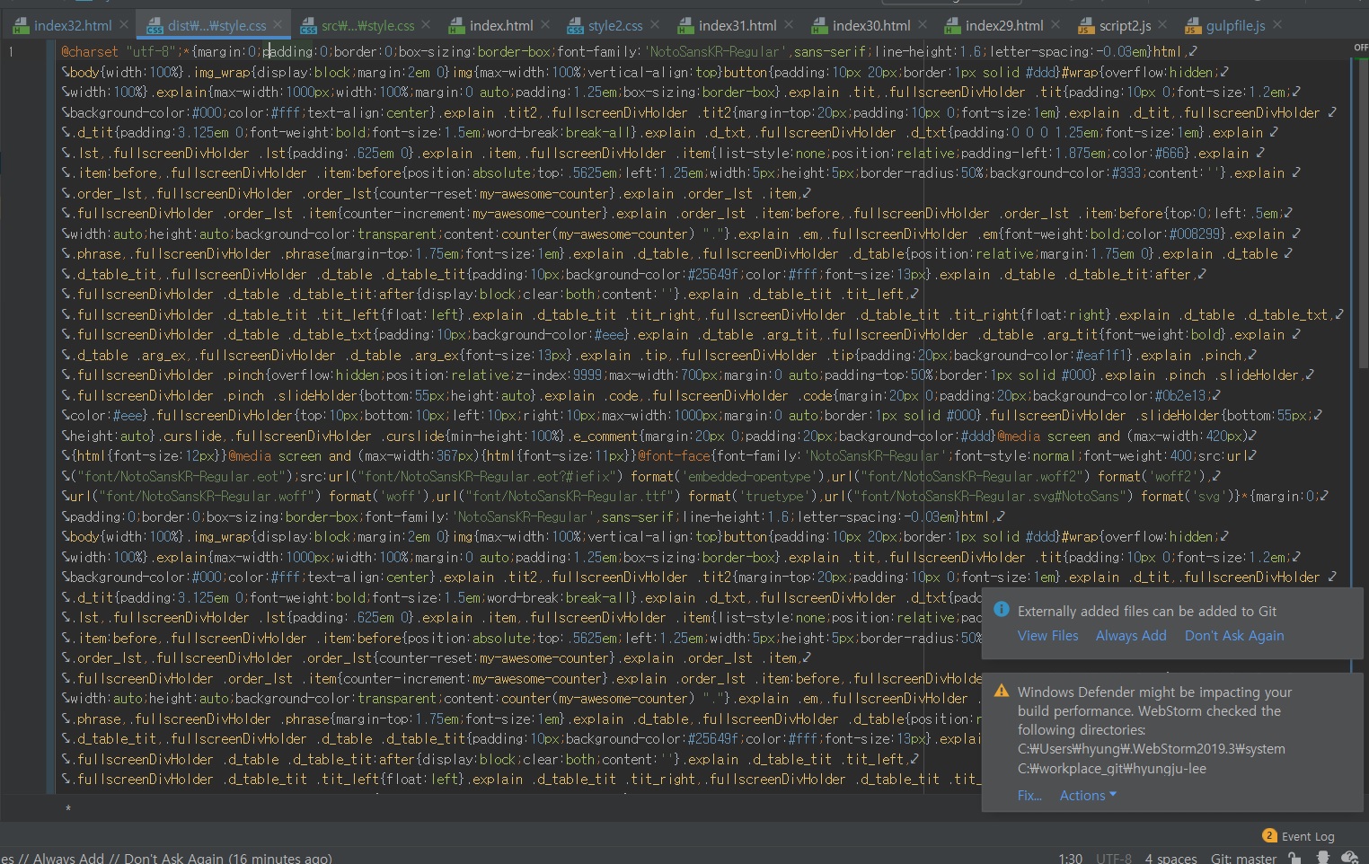Close the index32.html tab
Viewport: 1369px width, 864px height.
point(124,24)
